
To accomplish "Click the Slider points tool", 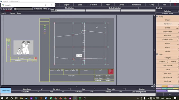I will [x=167, y=20].
